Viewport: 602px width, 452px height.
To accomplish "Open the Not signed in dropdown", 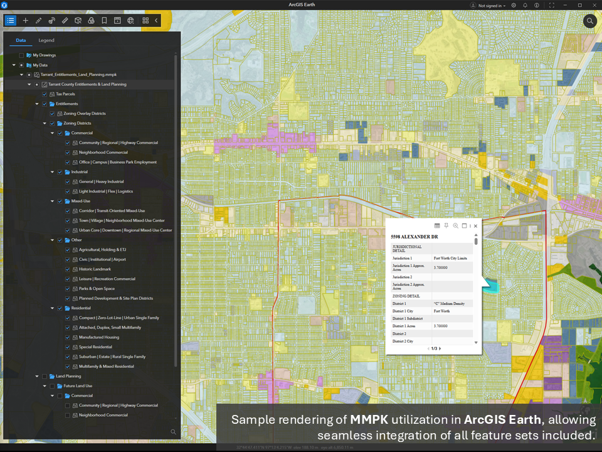I will pyautogui.click(x=492, y=6).
